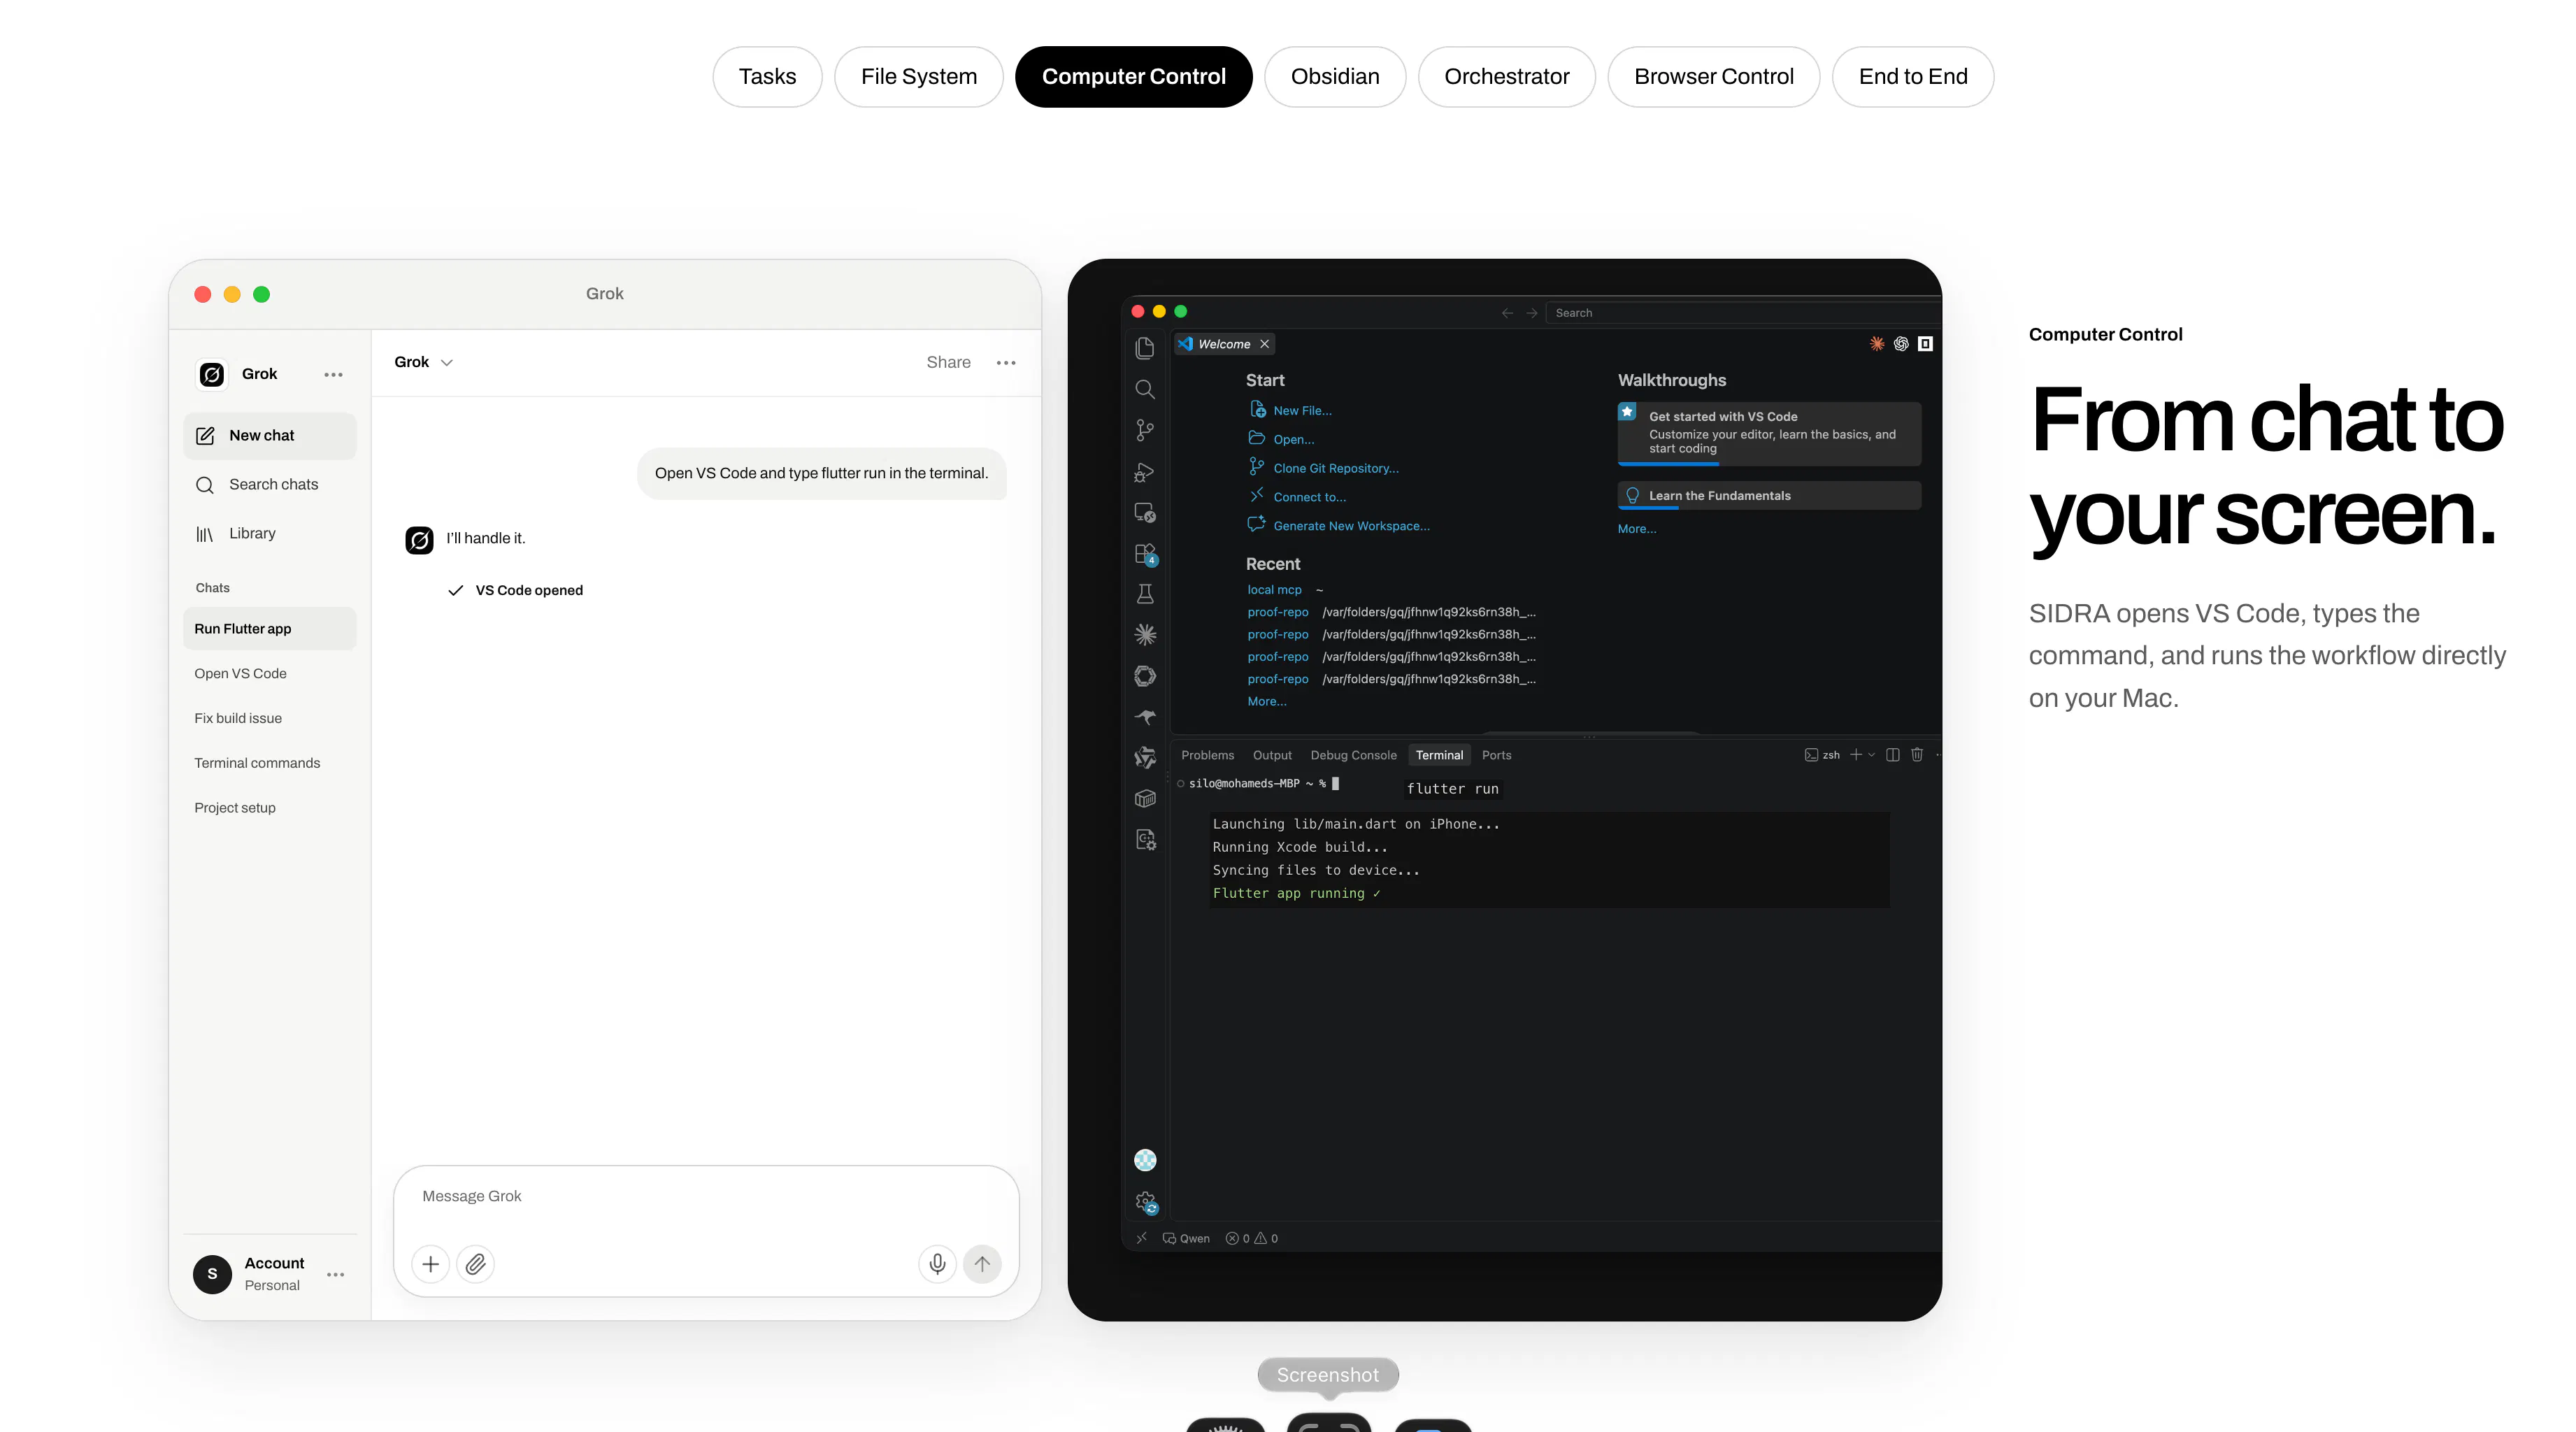Image resolution: width=2576 pixels, height=1432 pixels.
Task: Open the Search icon in VS Code activity bar
Action: pyautogui.click(x=1145, y=389)
